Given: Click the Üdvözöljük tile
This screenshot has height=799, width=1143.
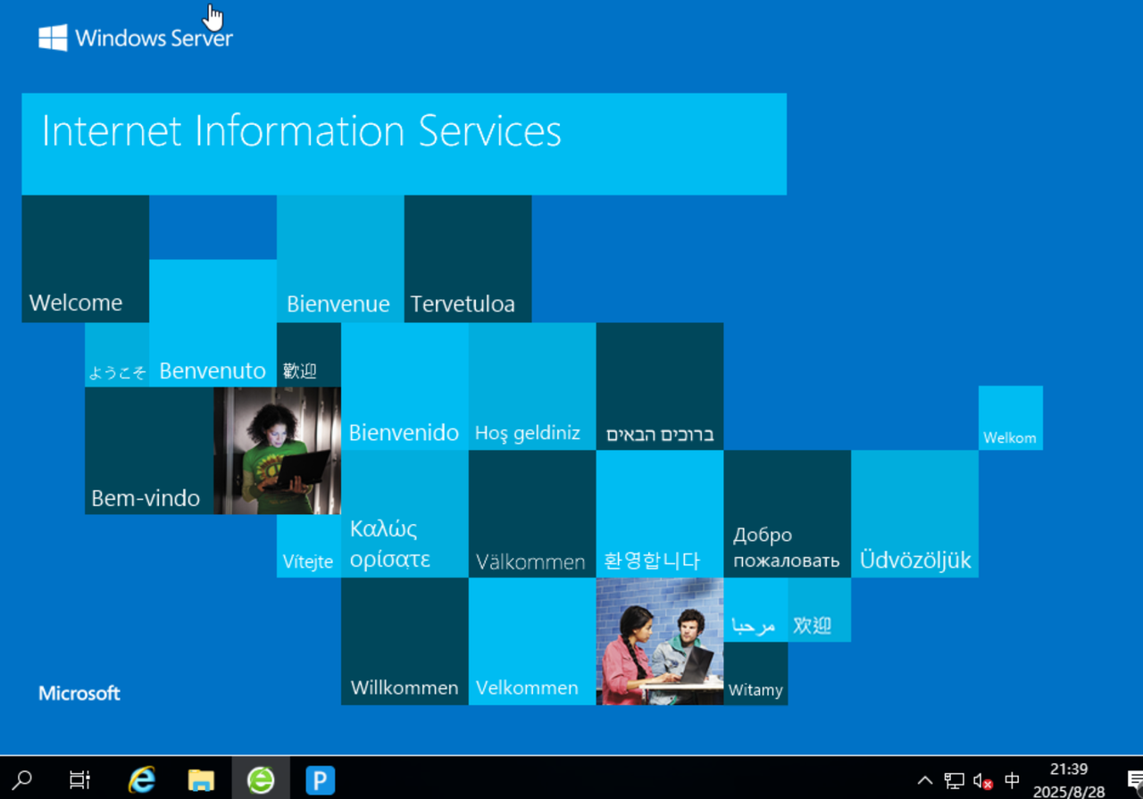Looking at the screenshot, I should click(914, 514).
